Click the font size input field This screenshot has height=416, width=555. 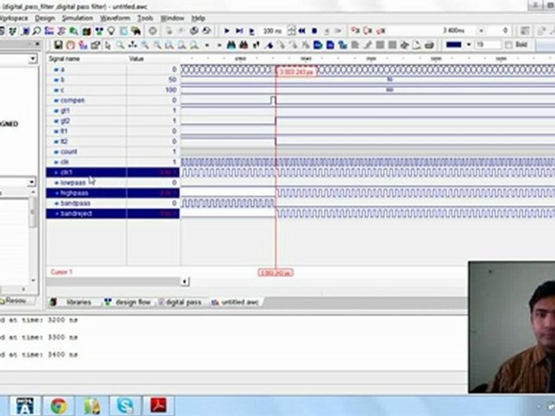tap(488, 45)
